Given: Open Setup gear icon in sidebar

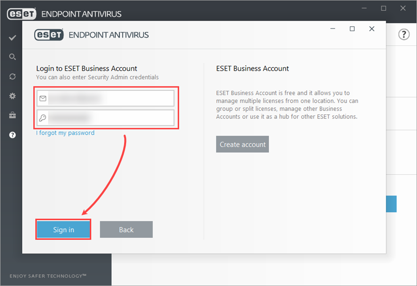Looking at the screenshot, I should [x=12, y=96].
